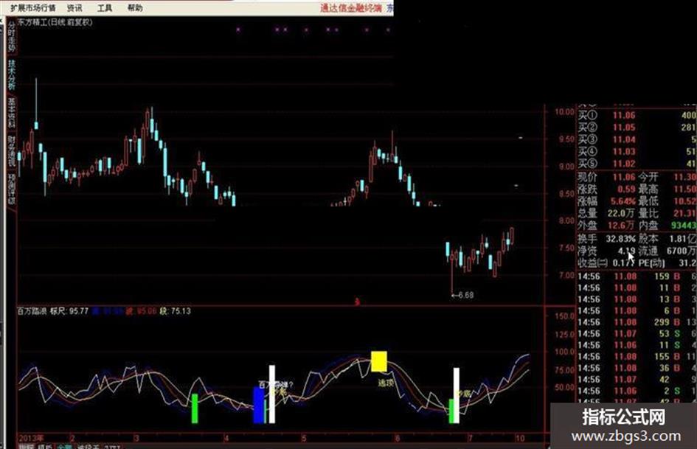The image size is (697, 449).
Task: Click the 最低 label
Action: click(648, 201)
